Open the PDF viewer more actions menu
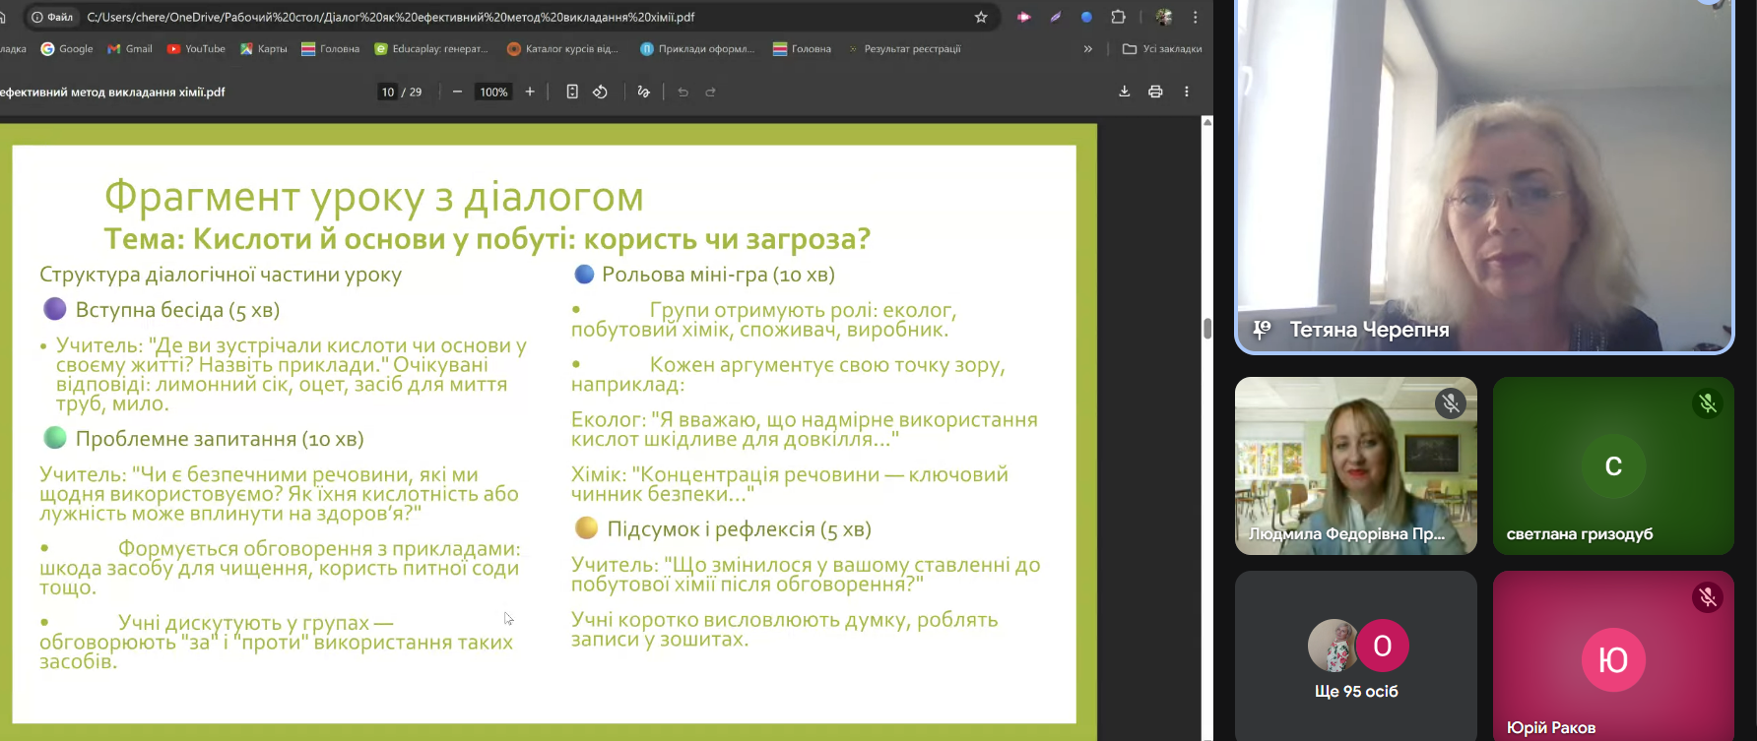 pos(1187,92)
